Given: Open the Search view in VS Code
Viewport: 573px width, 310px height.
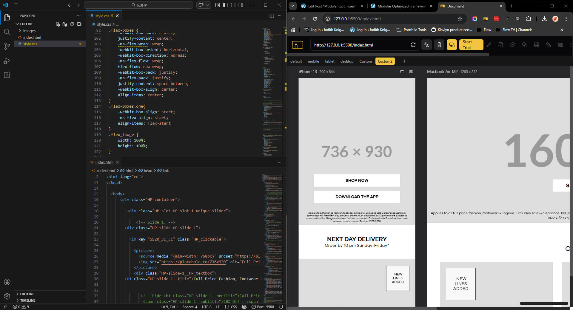Looking at the screenshot, I should (7, 32).
